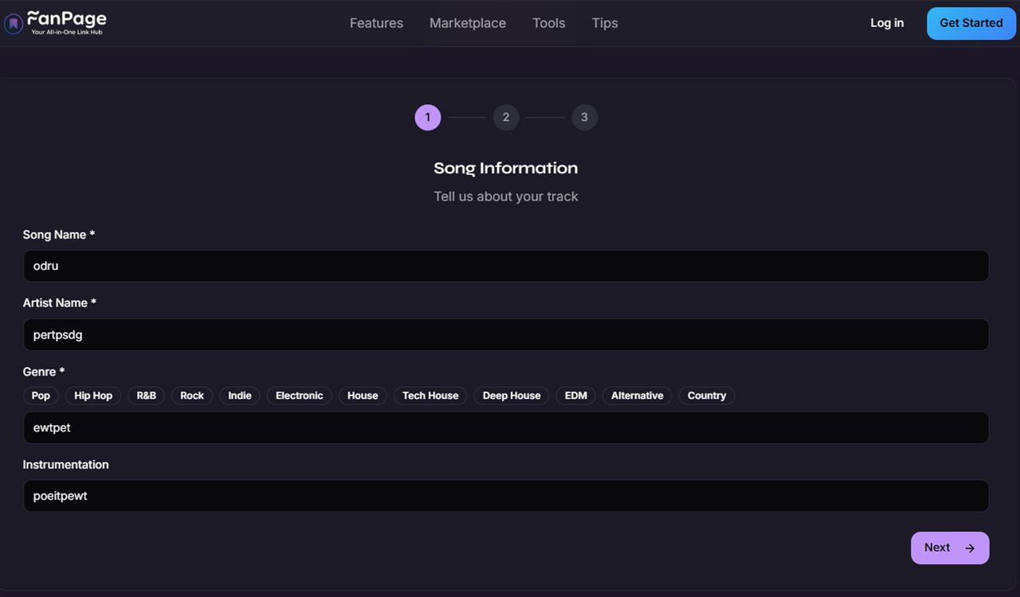Click the Song Name input containing 'odru'
Image resolution: width=1020 pixels, height=597 pixels.
pos(506,265)
